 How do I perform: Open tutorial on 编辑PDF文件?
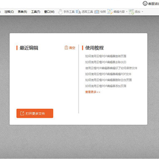click(108, 74)
